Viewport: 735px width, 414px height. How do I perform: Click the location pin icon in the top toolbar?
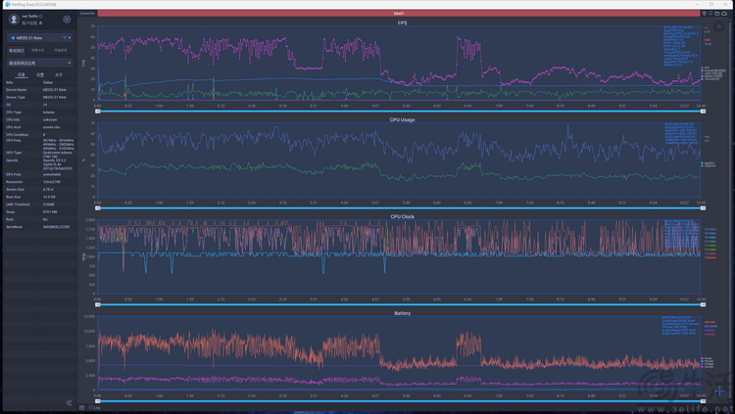(704, 14)
